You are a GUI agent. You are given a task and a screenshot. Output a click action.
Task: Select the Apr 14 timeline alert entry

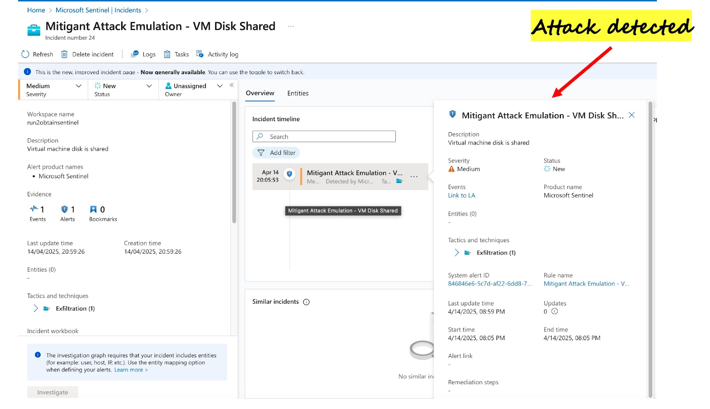(340, 177)
